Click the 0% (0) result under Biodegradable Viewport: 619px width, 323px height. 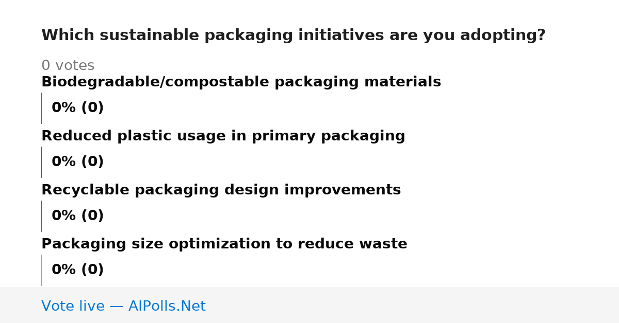77,108
